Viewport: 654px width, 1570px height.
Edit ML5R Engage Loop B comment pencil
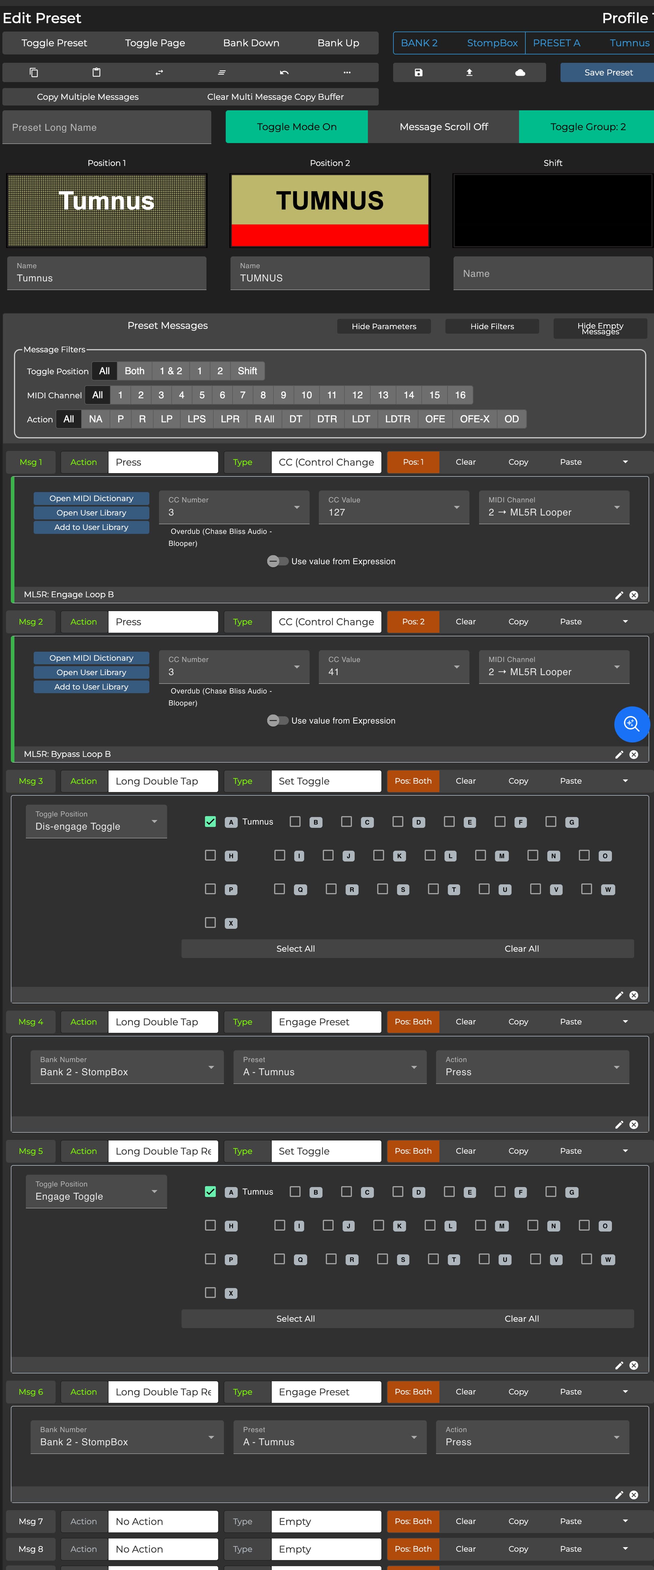[x=619, y=595]
